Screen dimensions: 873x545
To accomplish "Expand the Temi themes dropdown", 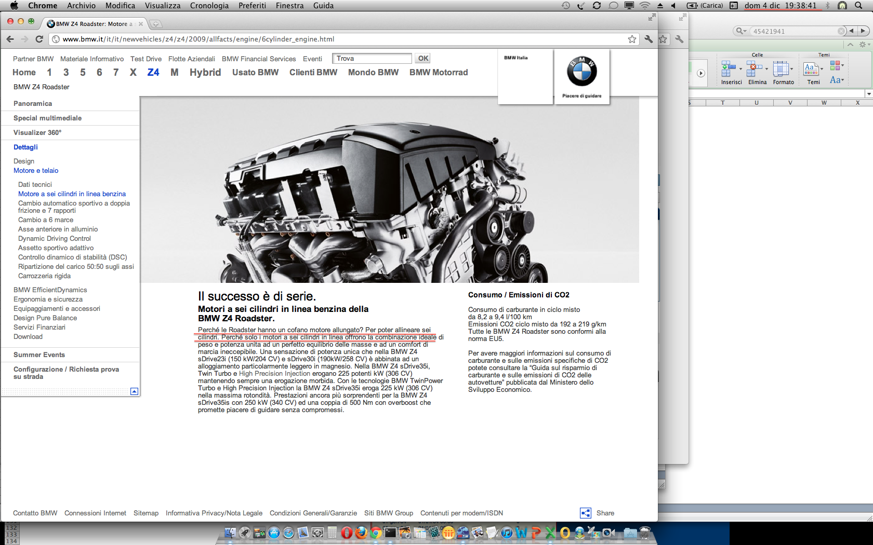I will pos(822,69).
